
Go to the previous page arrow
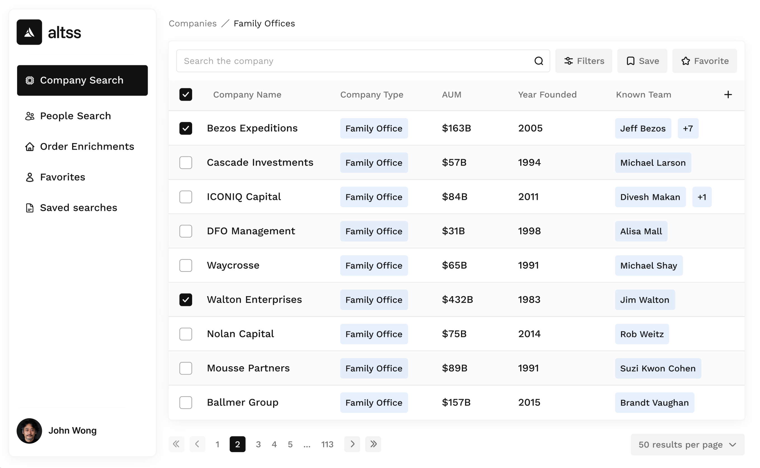coord(197,444)
